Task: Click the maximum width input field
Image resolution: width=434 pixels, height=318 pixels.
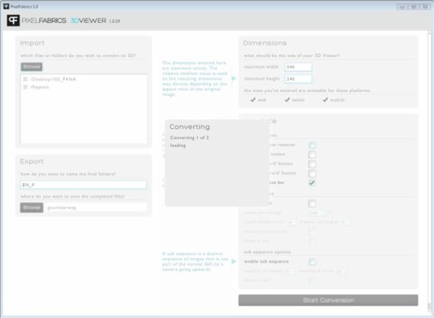Action: (298, 67)
